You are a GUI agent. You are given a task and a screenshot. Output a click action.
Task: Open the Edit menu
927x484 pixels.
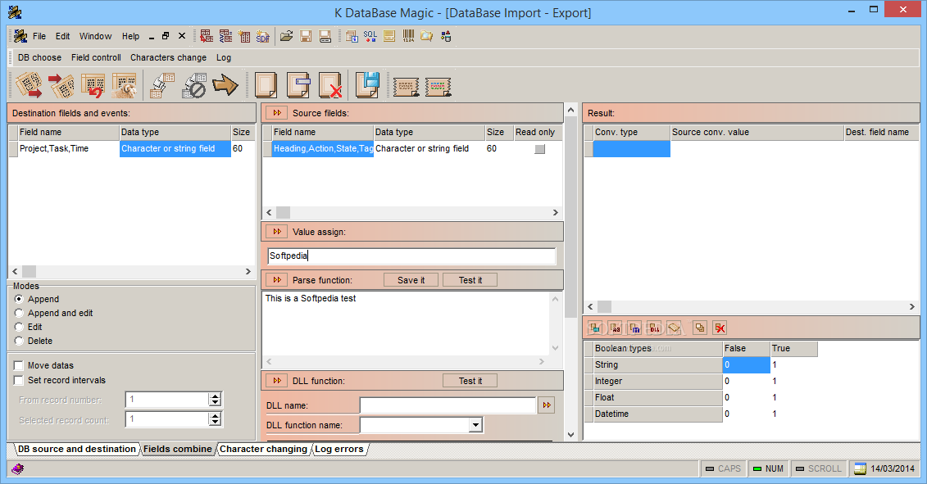coord(62,37)
